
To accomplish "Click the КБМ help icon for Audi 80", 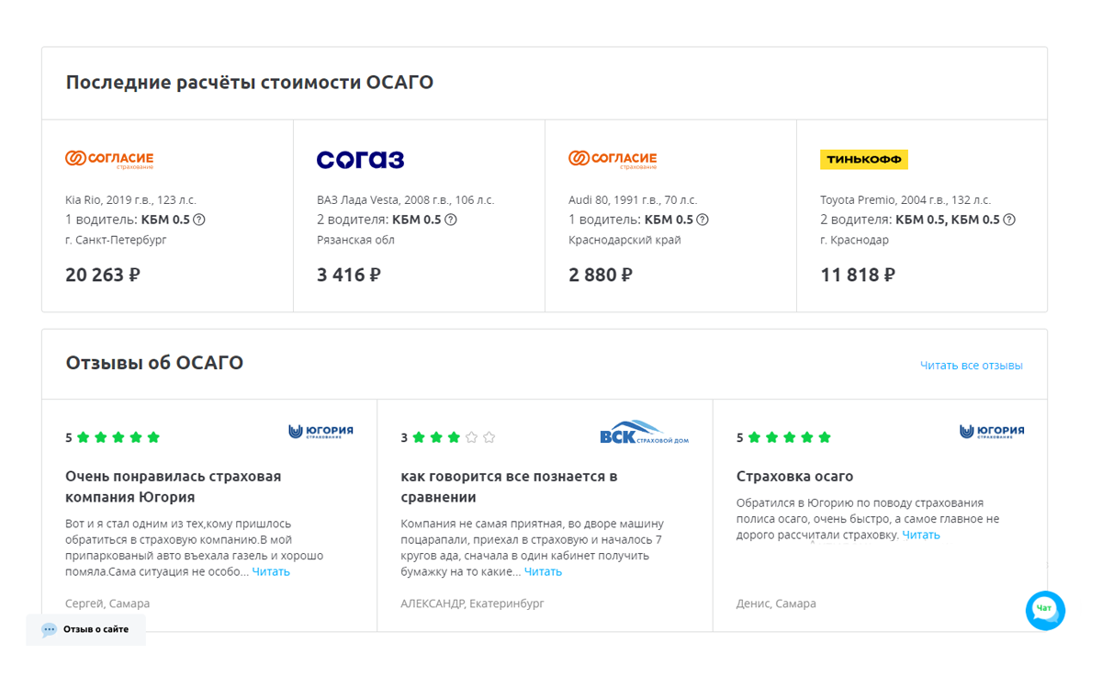I will click(x=703, y=220).
